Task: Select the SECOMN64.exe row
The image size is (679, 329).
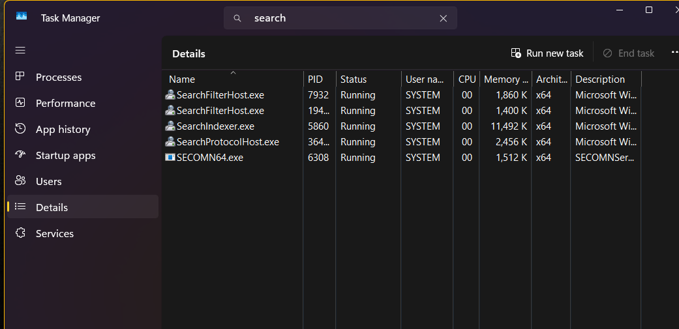Action: pos(402,158)
